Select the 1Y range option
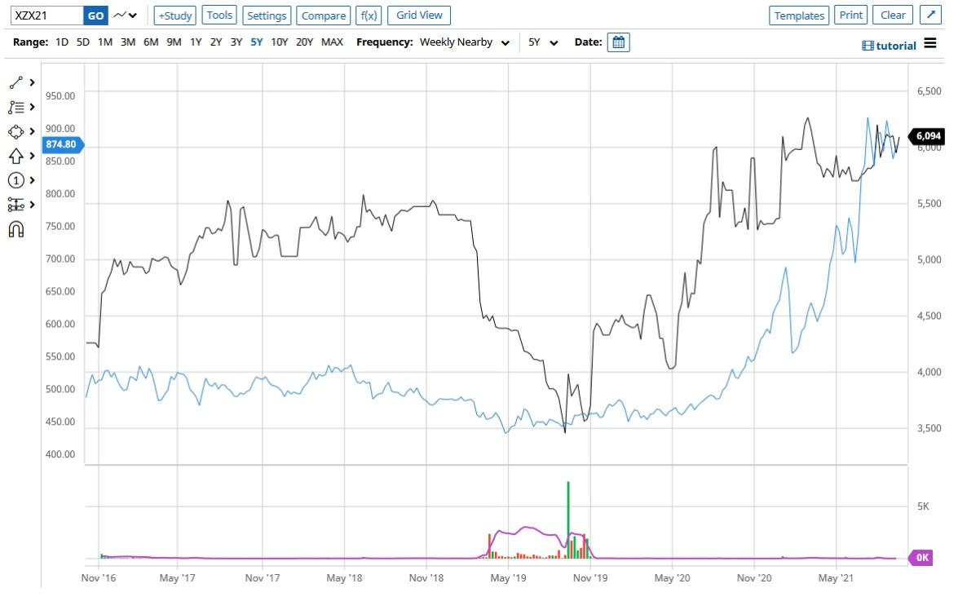 196,42
